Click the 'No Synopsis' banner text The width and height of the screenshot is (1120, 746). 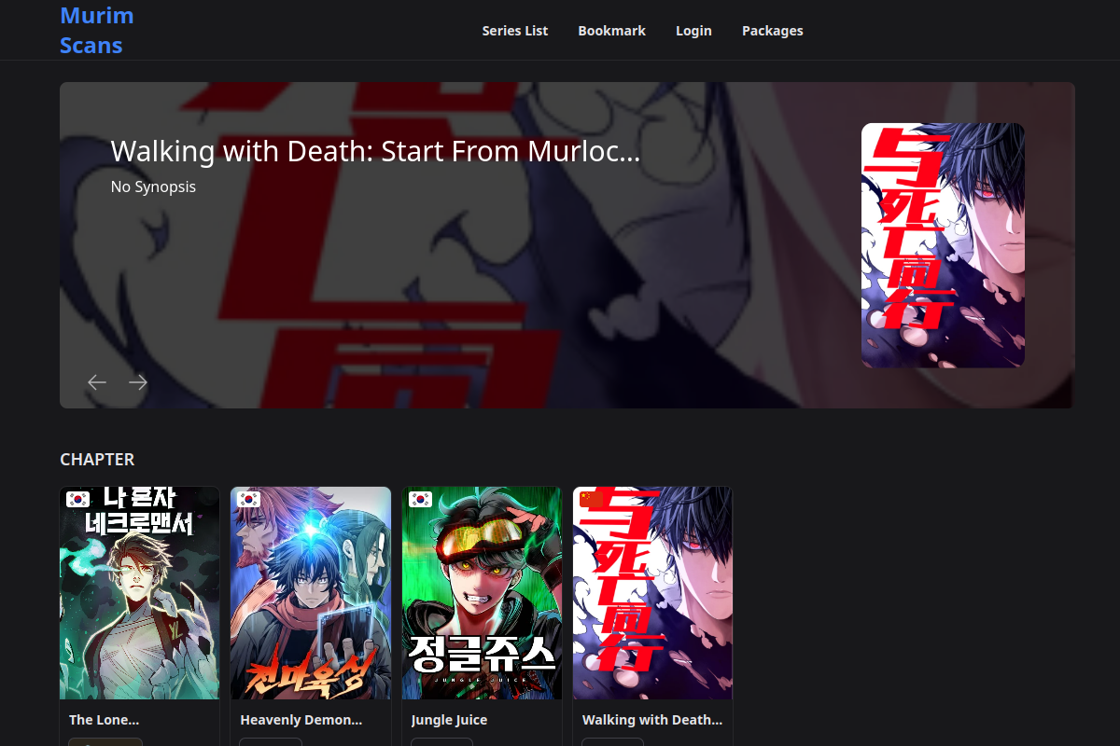(153, 186)
